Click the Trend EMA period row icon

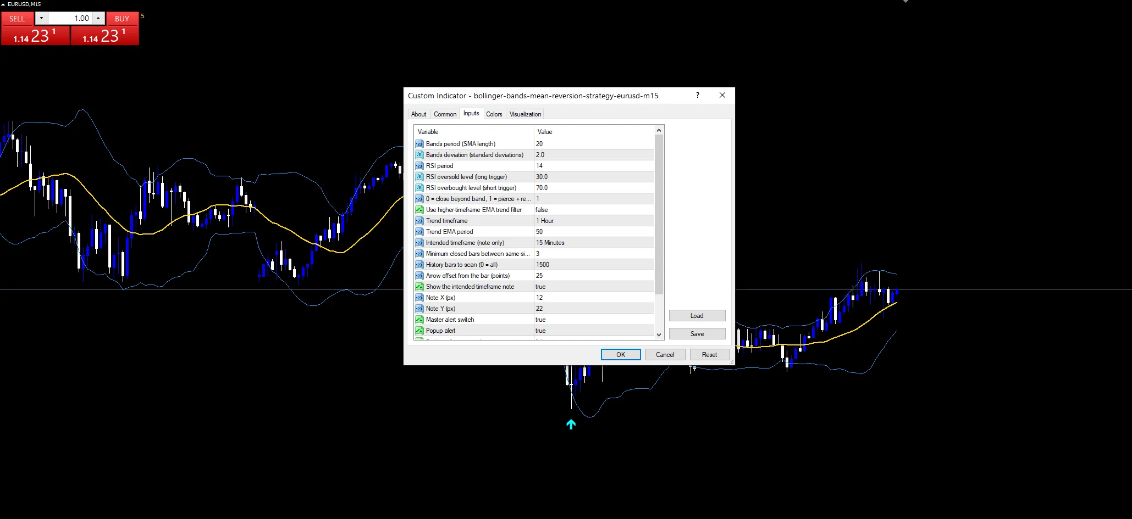[x=419, y=232]
